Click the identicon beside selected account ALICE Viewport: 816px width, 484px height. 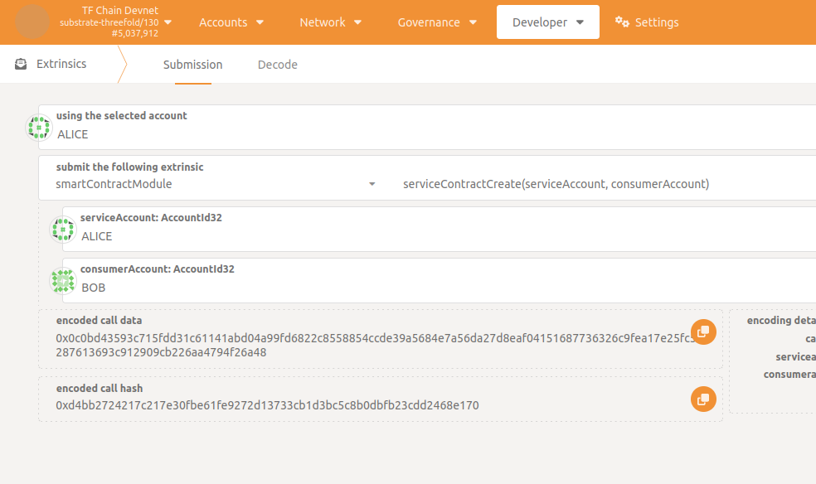pyautogui.click(x=38, y=127)
